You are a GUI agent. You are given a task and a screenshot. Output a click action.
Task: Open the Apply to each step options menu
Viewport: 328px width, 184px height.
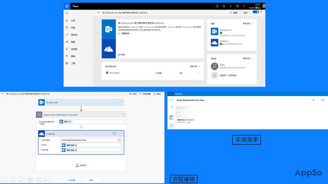[123, 115]
